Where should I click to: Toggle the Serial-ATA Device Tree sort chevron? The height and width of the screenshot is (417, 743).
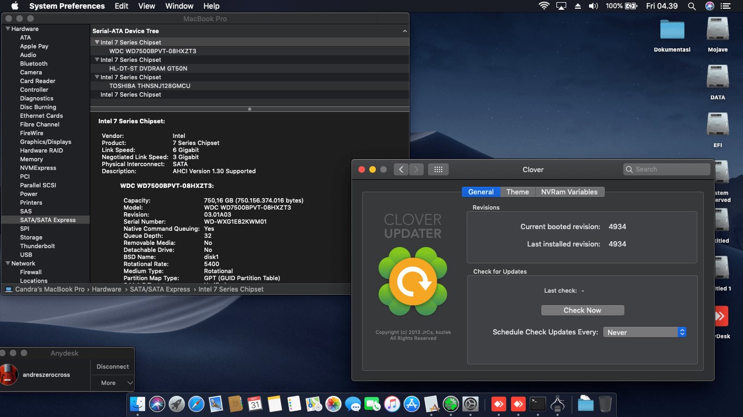405,31
